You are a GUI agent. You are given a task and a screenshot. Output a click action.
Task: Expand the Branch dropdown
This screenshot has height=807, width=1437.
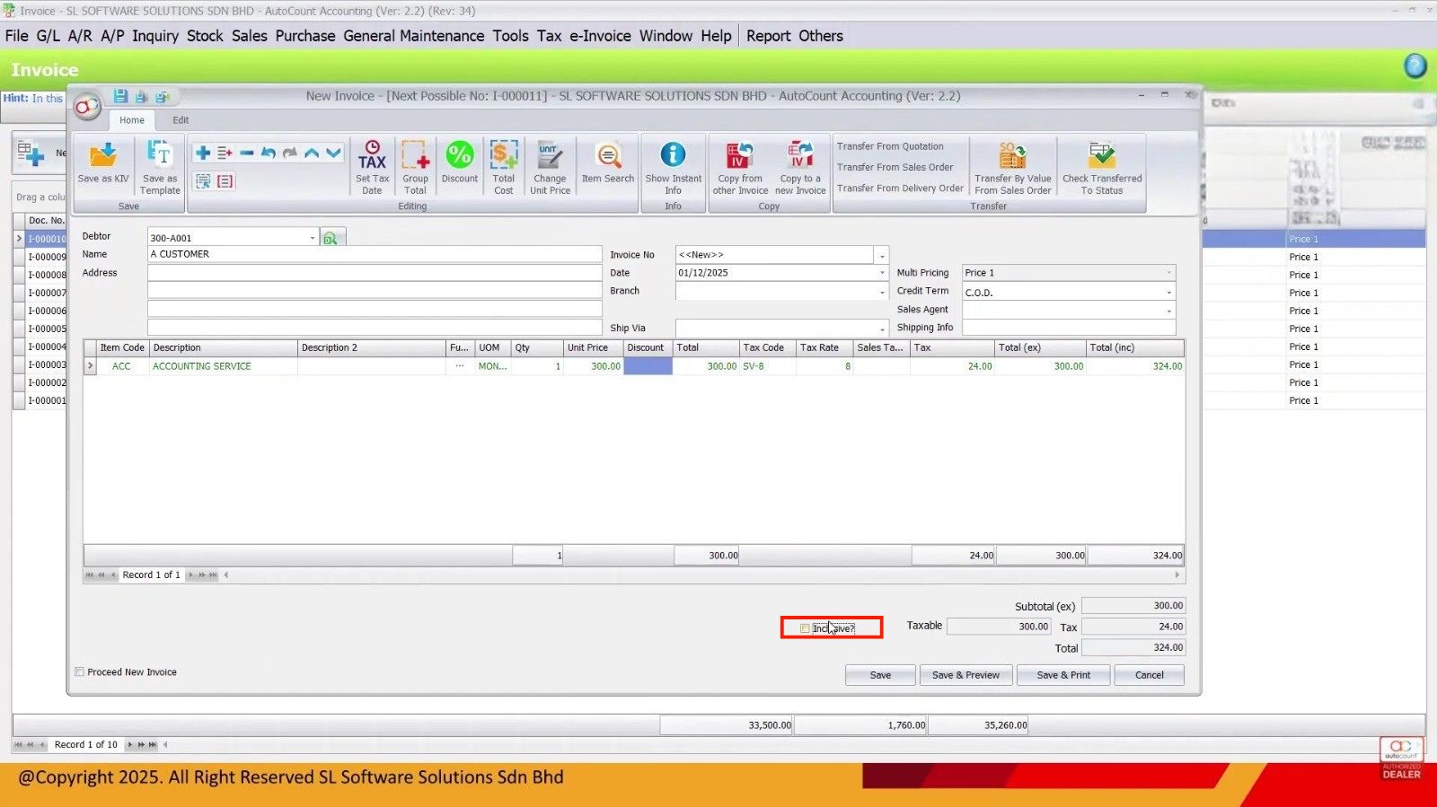point(882,292)
